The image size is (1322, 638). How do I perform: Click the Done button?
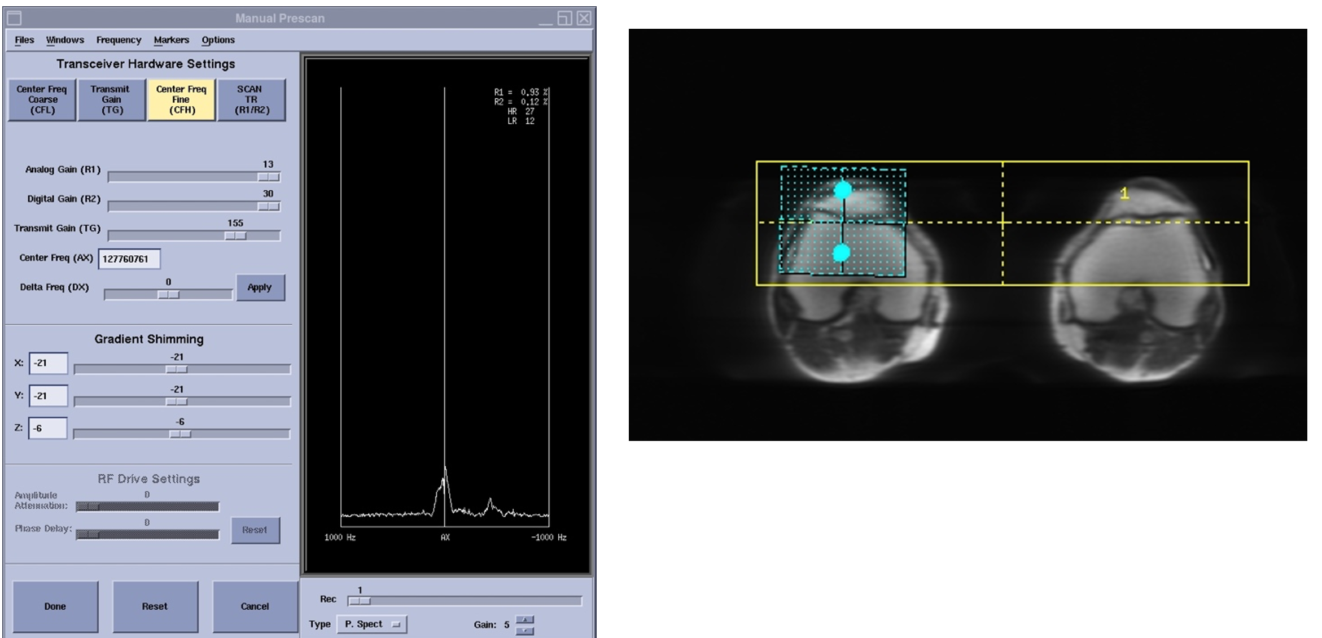[55, 606]
